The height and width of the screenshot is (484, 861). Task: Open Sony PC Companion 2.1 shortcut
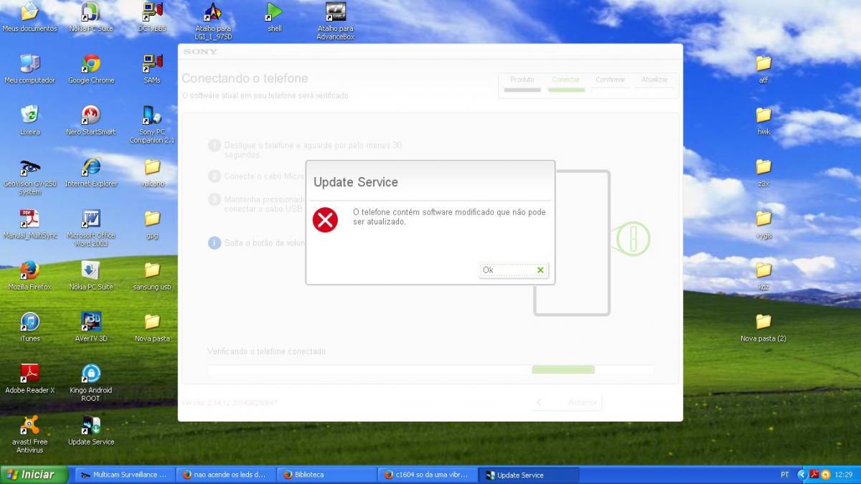click(x=152, y=125)
